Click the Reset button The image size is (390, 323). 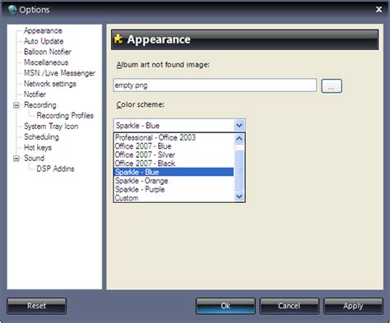[x=36, y=306]
